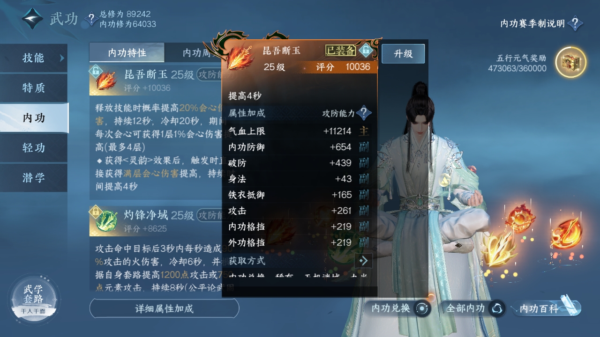The height and width of the screenshot is (337, 600).
Task: Click the back arrow icon beside 武功
Action: point(32,19)
